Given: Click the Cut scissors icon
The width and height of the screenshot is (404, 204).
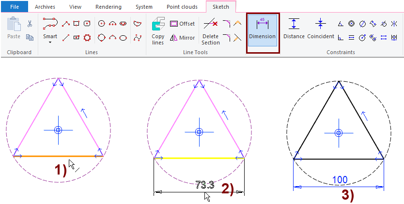Looking at the screenshot, I should (30, 24).
